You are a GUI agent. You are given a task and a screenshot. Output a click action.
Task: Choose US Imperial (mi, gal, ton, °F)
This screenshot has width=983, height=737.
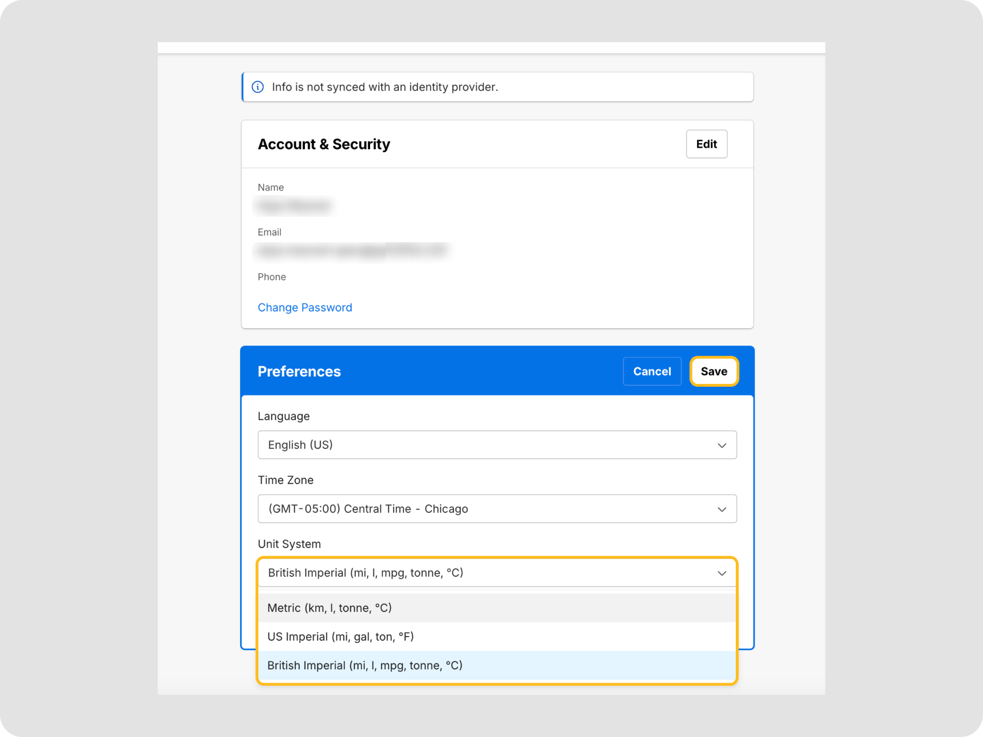point(340,637)
